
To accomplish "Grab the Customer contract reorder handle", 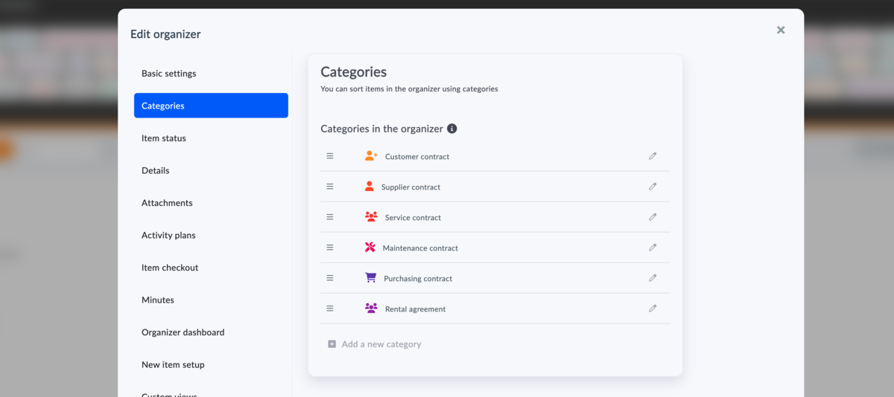I will pos(330,156).
